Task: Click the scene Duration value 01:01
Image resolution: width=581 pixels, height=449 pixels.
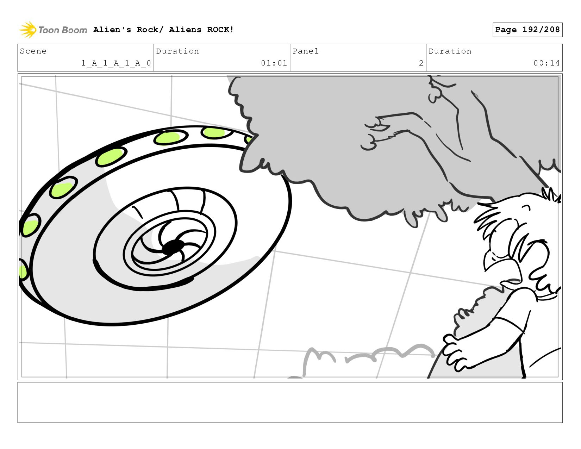Action: click(x=274, y=63)
